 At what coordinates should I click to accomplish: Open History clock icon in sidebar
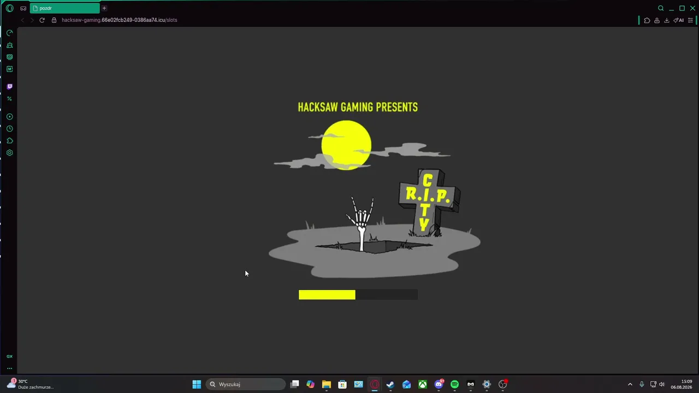(9, 129)
